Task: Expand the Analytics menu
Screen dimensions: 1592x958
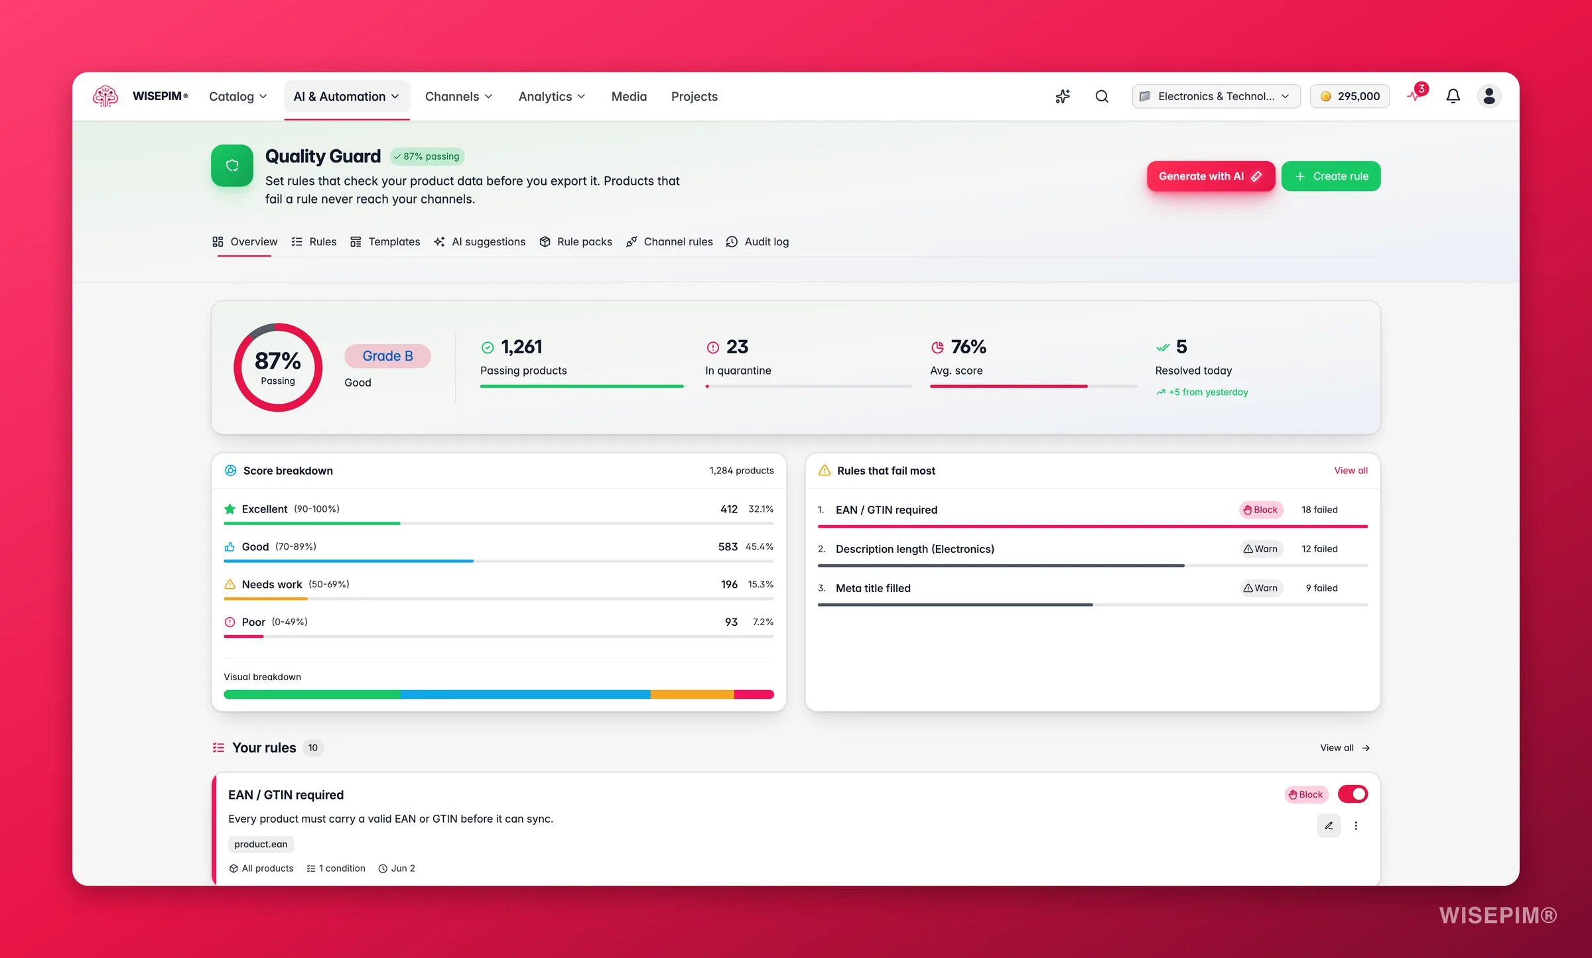Action: click(552, 96)
